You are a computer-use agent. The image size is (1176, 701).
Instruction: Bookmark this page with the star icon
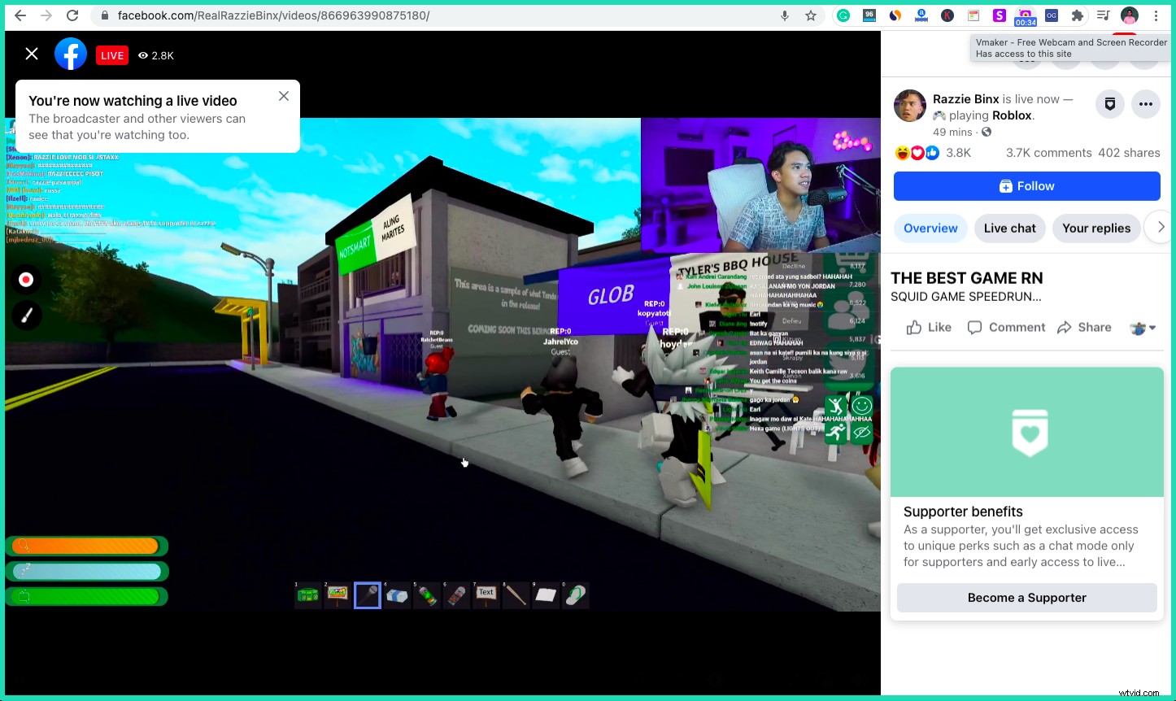point(811,15)
